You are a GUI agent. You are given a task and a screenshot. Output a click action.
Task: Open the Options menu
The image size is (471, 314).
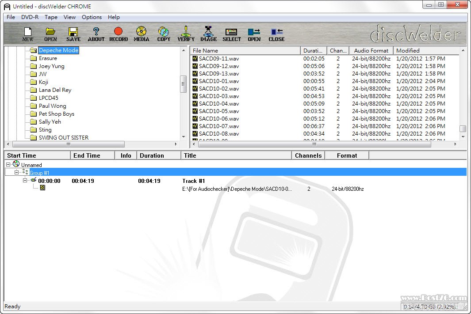pos(92,17)
